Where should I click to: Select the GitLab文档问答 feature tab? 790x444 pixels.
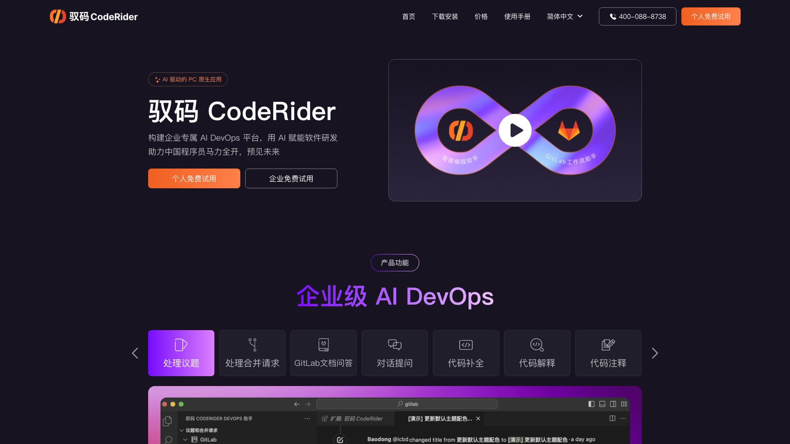click(323, 353)
